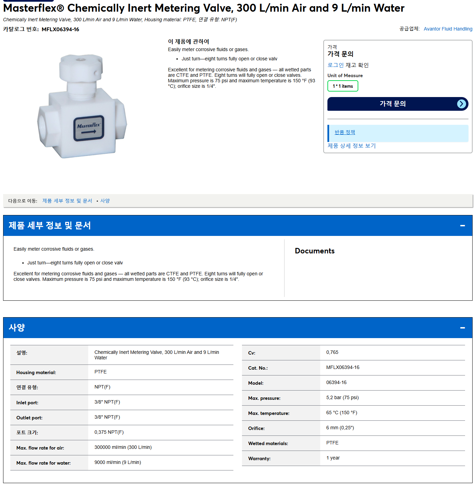
Task: Click the Max. pressure value 5,2 bar (75 psi)
Action: click(343, 397)
